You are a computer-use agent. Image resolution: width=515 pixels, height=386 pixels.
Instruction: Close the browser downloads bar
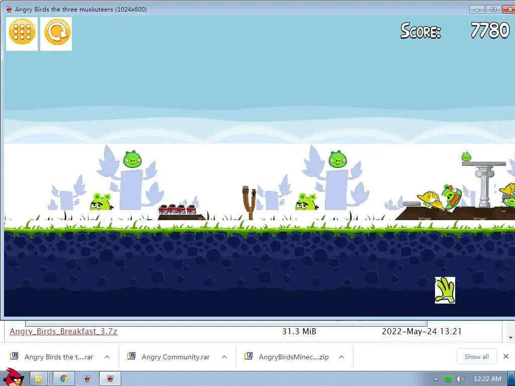tap(506, 356)
